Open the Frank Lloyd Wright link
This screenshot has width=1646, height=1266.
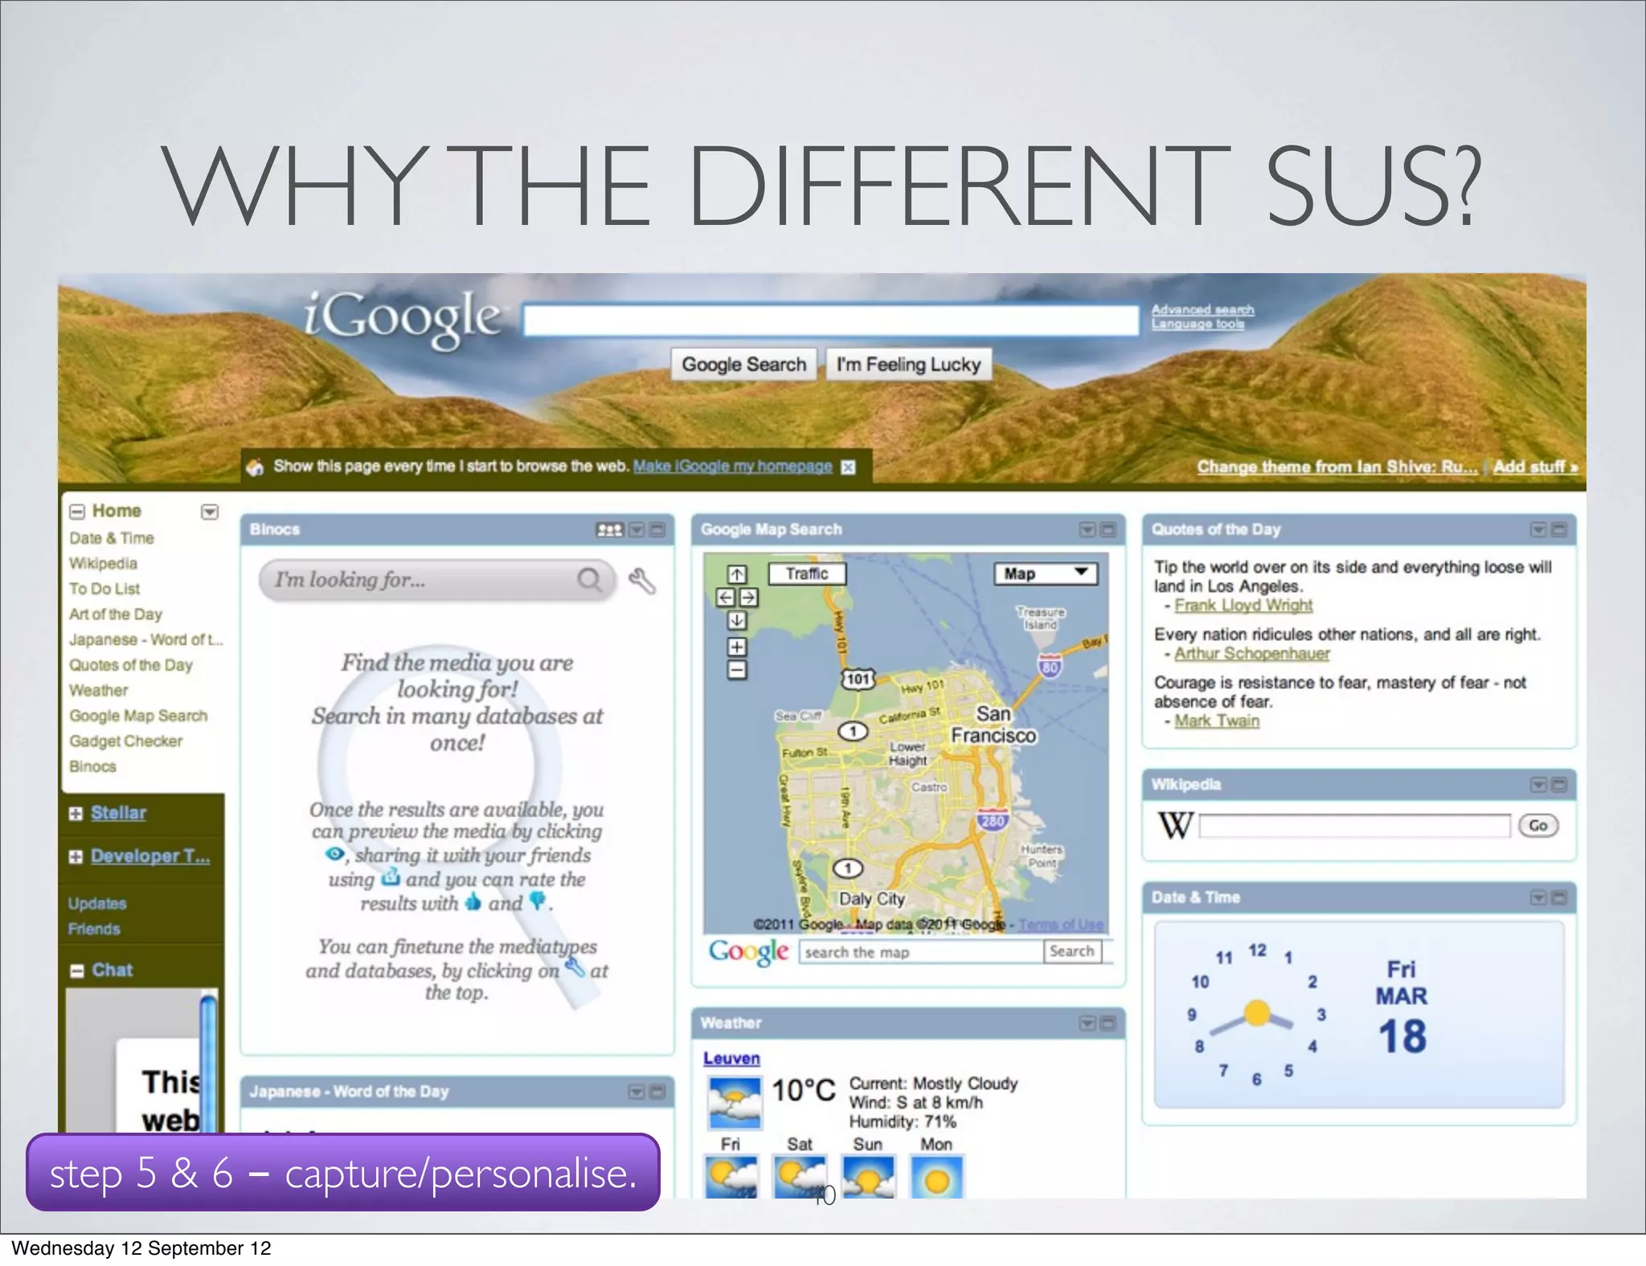(x=1243, y=606)
